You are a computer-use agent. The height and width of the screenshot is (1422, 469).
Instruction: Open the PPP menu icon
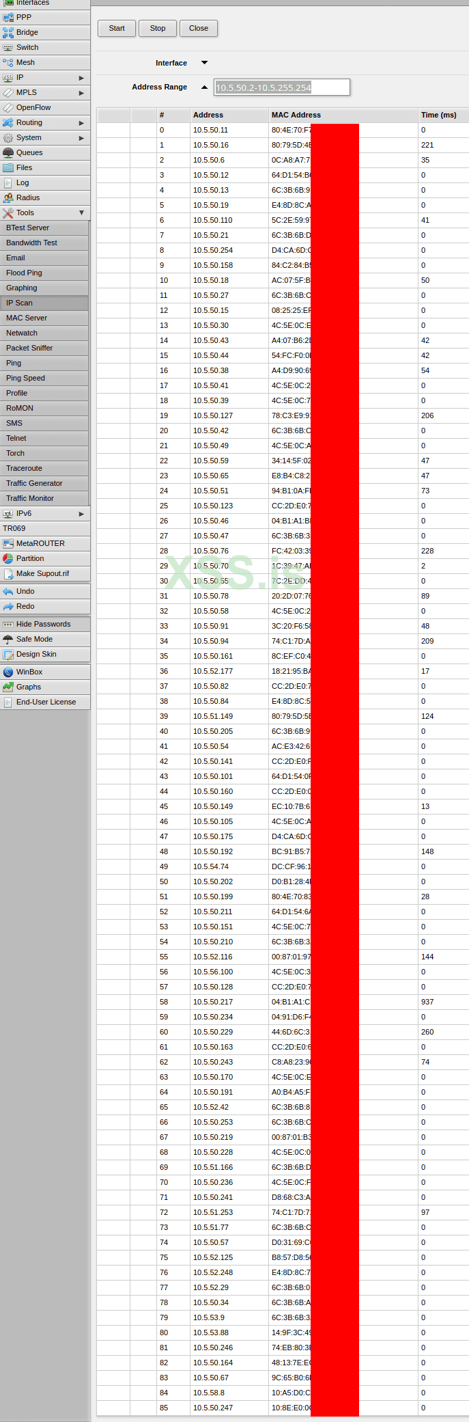tap(8, 17)
